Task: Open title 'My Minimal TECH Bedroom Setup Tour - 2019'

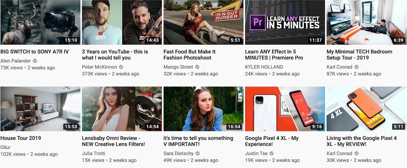Action: pos(359,55)
